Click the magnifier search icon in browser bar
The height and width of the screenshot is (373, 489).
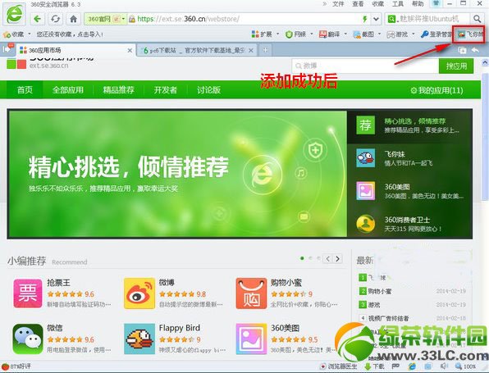477,19
